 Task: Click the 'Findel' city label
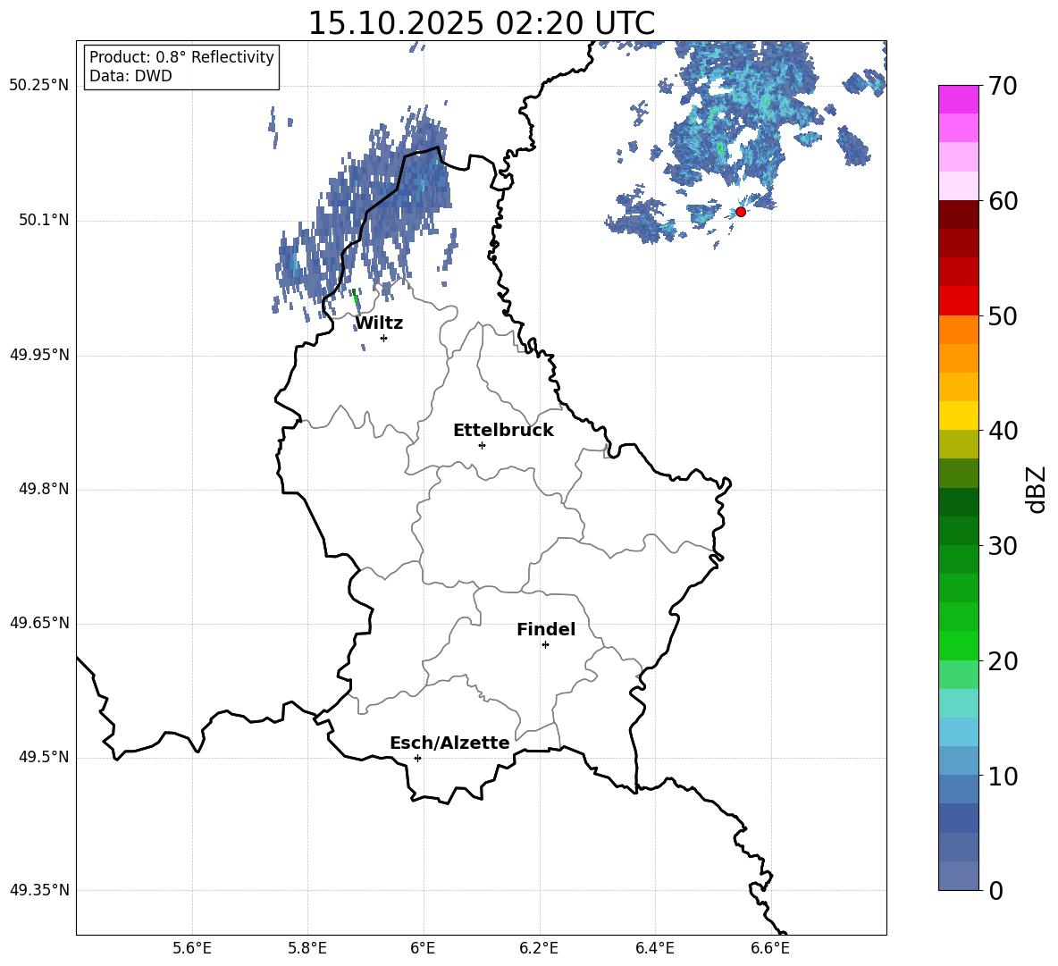[x=546, y=630]
